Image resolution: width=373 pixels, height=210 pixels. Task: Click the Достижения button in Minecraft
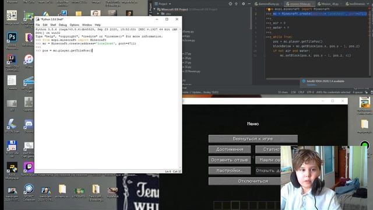point(230,149)
